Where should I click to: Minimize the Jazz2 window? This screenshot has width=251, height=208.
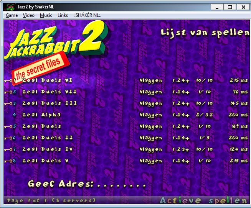coord(217,7)
